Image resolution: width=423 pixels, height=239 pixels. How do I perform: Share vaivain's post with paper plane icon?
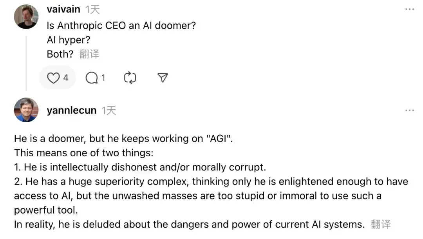point(163,78)
